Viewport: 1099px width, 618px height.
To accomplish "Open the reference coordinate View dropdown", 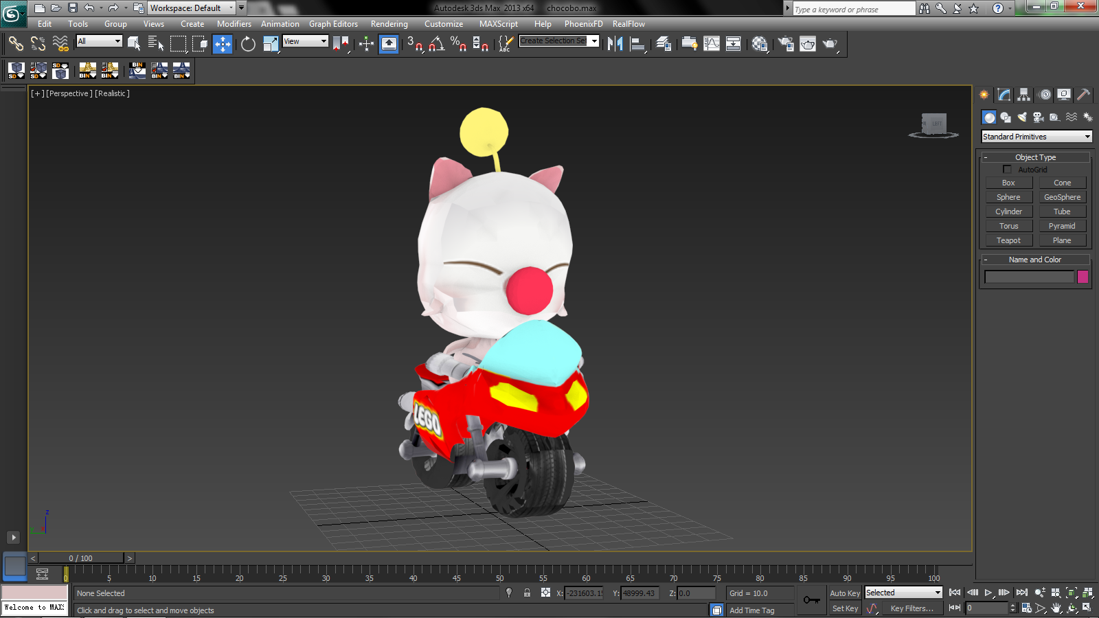I will click(x=306, y=41).
